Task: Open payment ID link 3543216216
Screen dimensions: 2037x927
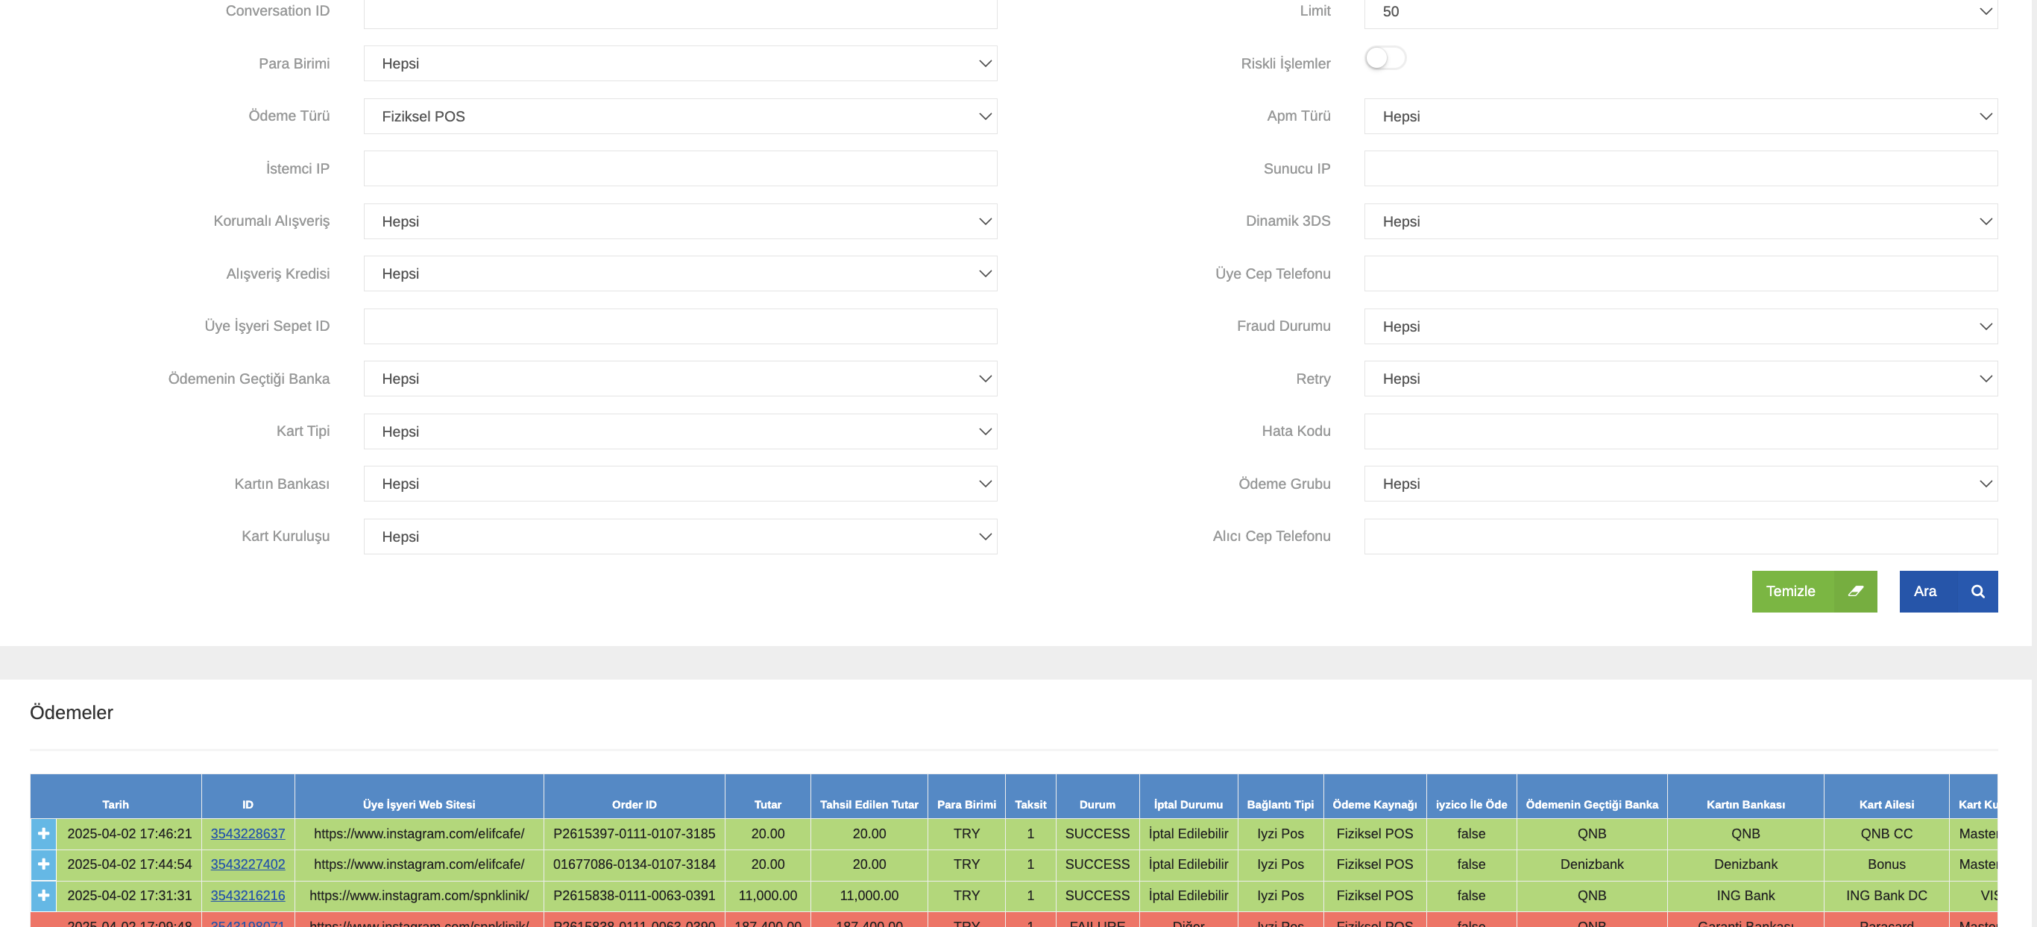Action: (248, 895)
